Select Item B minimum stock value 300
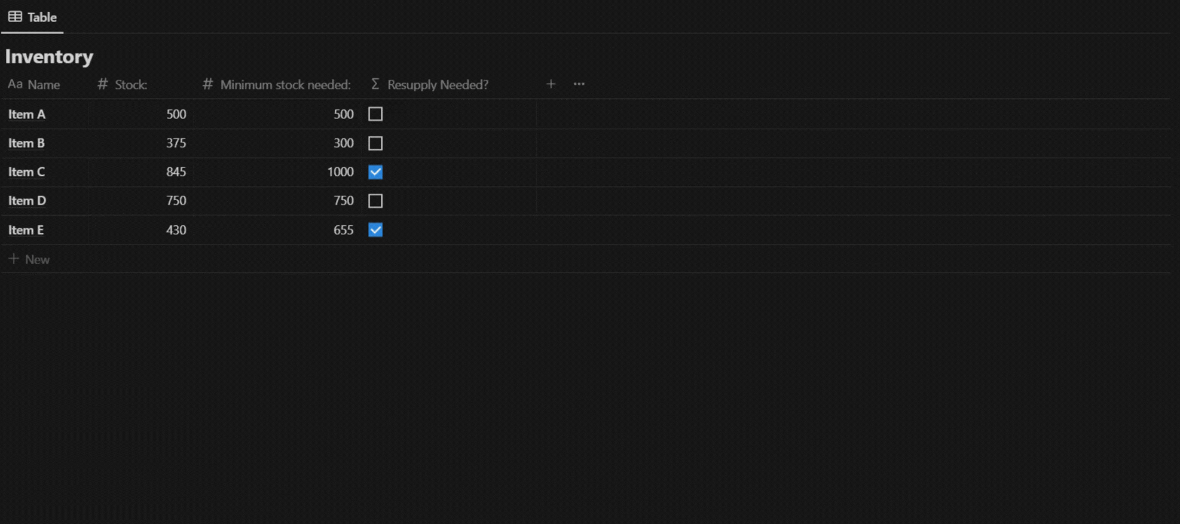1180x524 pixels. point(344,143)
